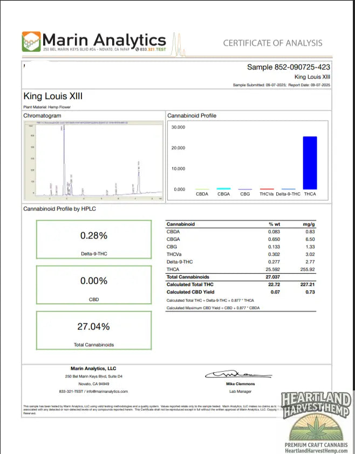Click the Maximum CBD Yield formula footnote
The height and width of the screenshot is (454, 355).
point(213,308)
